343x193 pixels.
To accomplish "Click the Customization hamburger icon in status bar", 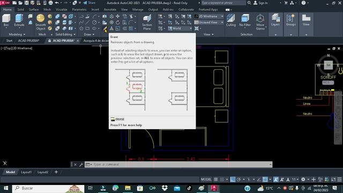I will 339,180.
